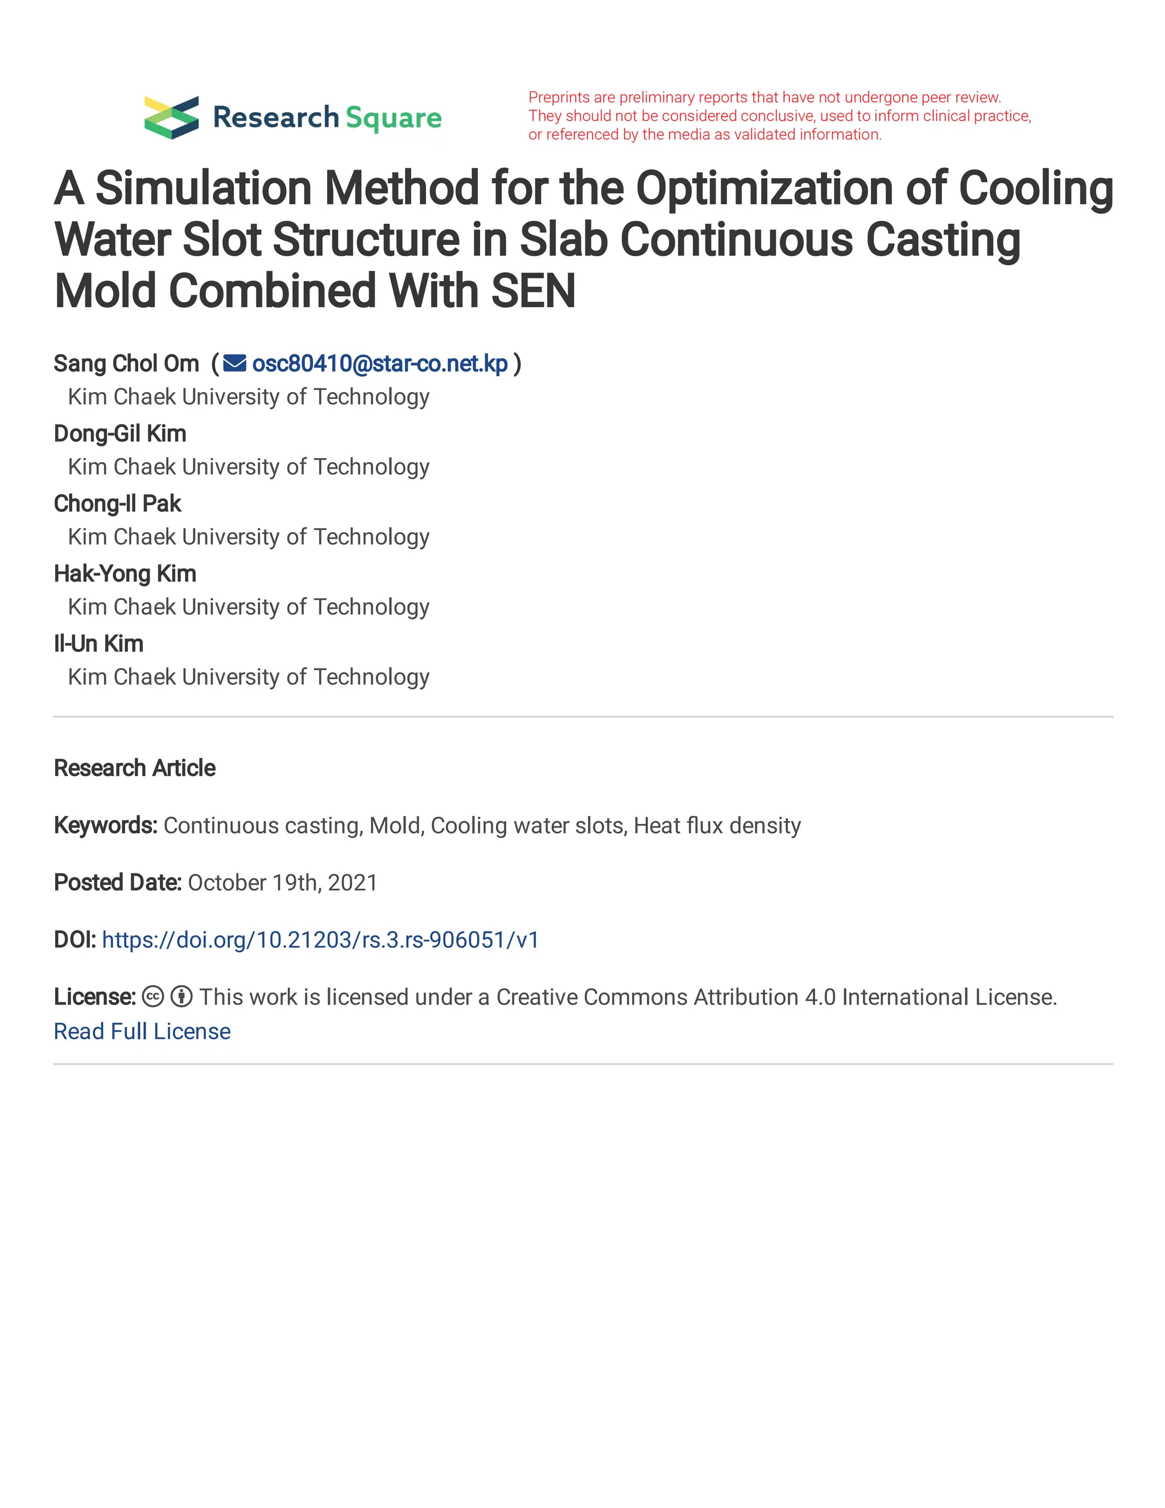The image size is (1165, 1508).
Task: Click the paper title heading
Action: (583, 240)
